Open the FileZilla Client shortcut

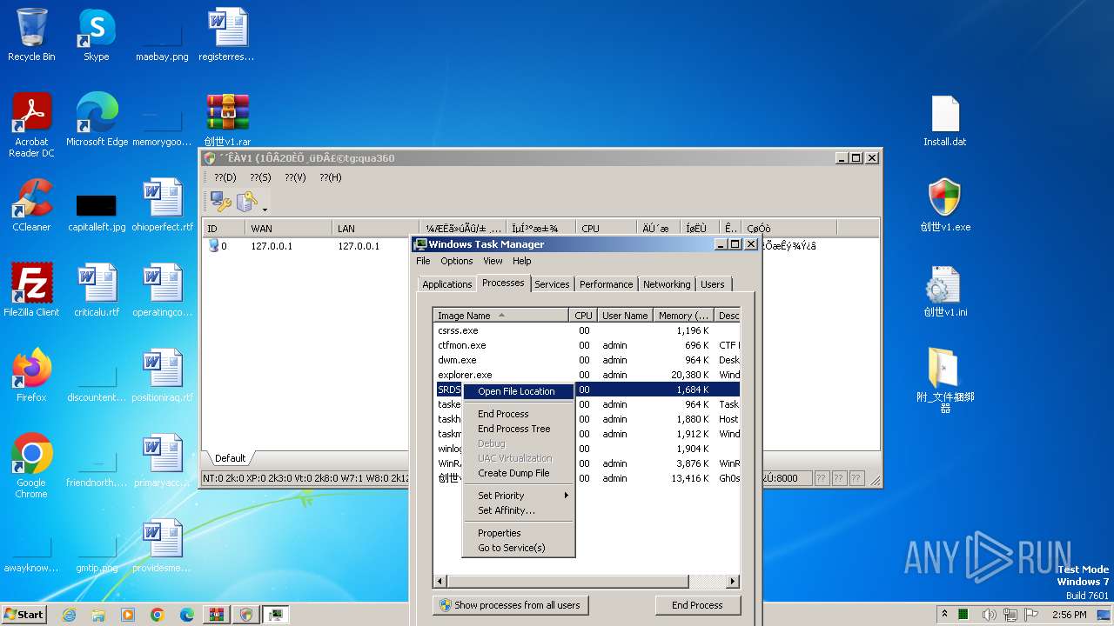(x=31, y=290)
